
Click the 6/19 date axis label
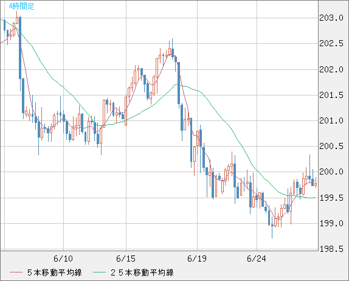[x=197, y=258]
